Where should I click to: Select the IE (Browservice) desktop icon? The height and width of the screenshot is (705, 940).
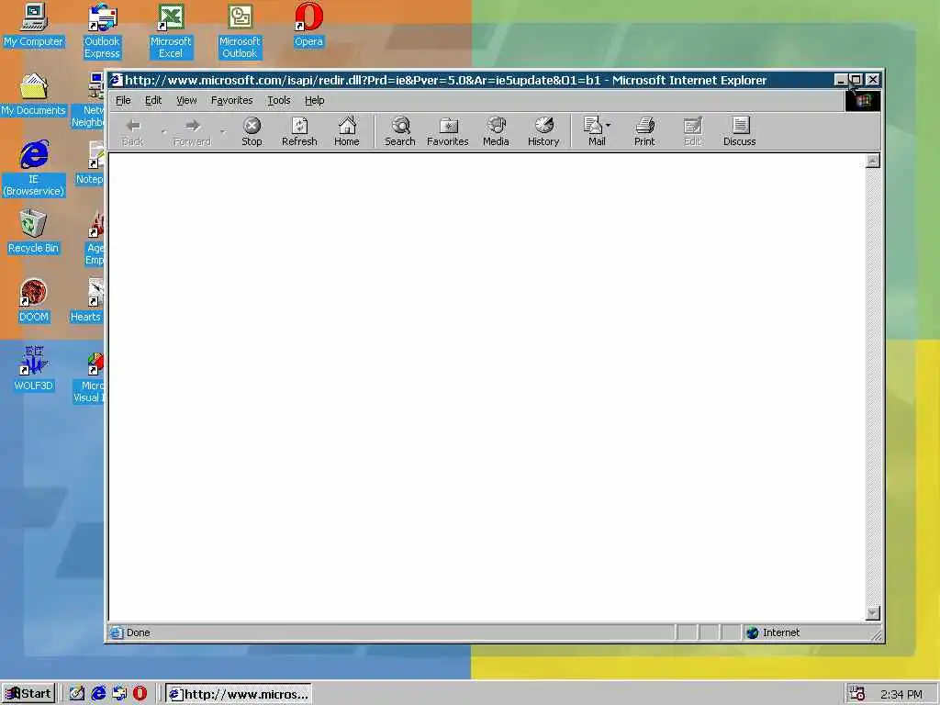[x=34, y=168]
